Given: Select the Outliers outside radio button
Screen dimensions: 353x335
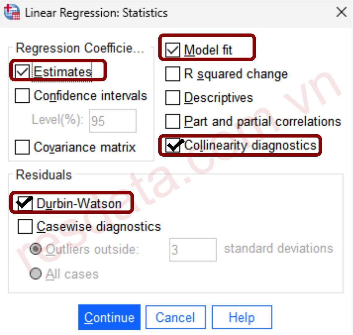Looking at the screenshot, I should pos(36,249).
